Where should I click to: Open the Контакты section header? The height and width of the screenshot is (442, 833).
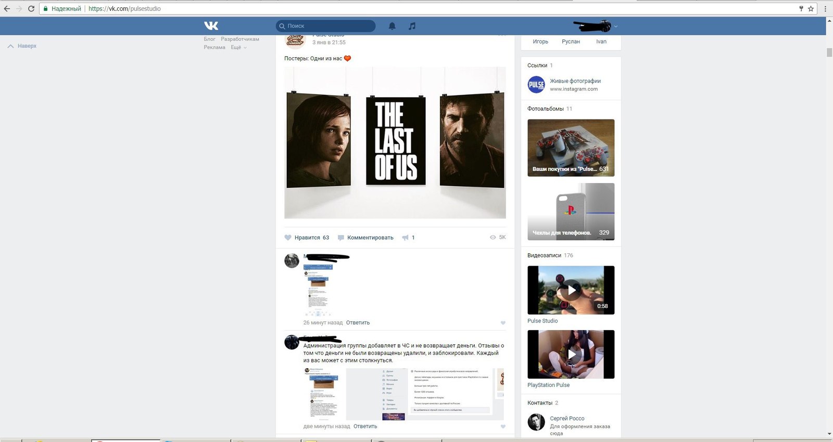click(540, 403)
